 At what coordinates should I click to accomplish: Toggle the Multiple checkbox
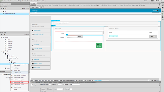pyautogui.click(x=64, y=84)
